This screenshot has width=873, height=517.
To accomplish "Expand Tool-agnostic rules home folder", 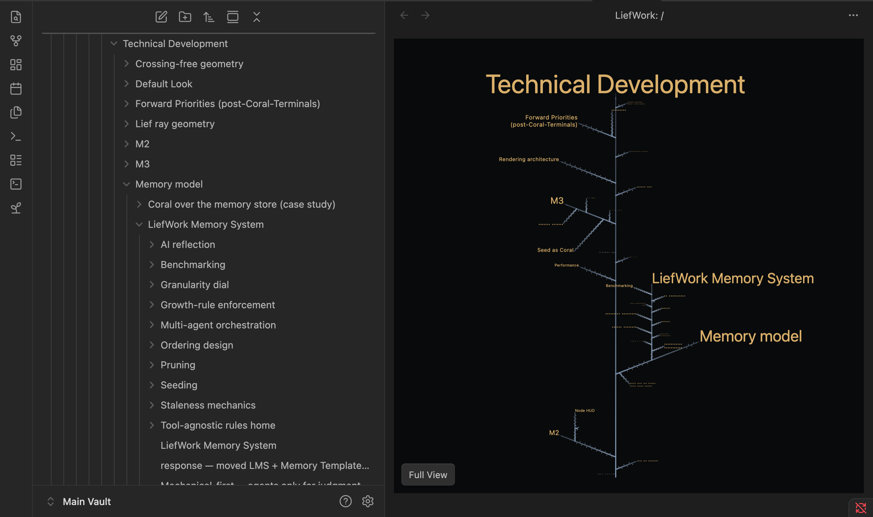I will click(151, 425).
